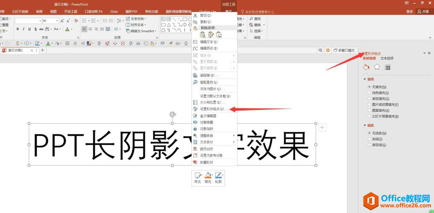Click the Bold formatting icon

coord(18,29)
